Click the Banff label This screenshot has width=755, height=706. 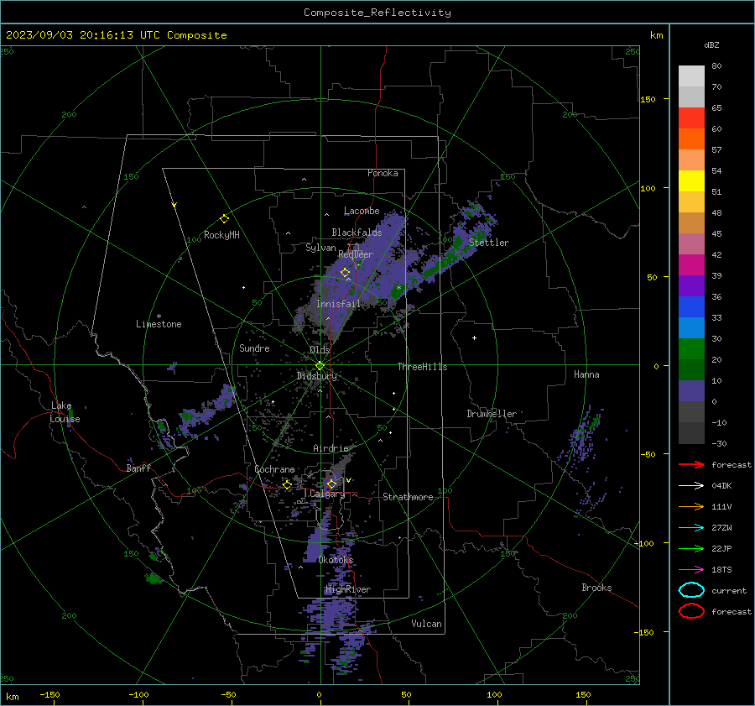(x=138, y=468)
